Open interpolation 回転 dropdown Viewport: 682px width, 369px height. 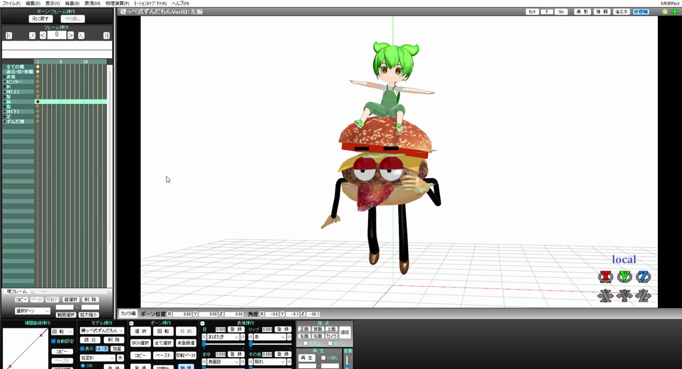(x=62, y=332)
